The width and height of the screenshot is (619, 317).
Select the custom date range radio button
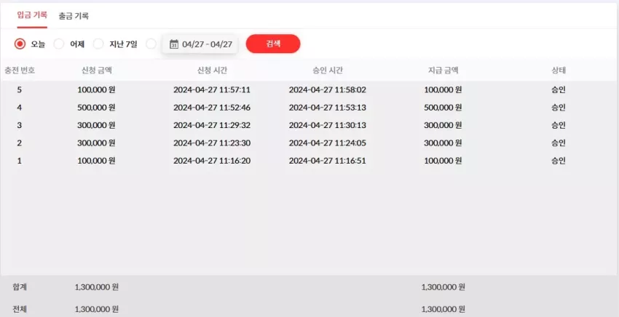click(151, 44)
